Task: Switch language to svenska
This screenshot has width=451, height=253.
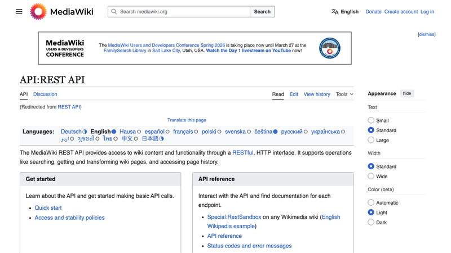Action: click(x=235, y=132)
